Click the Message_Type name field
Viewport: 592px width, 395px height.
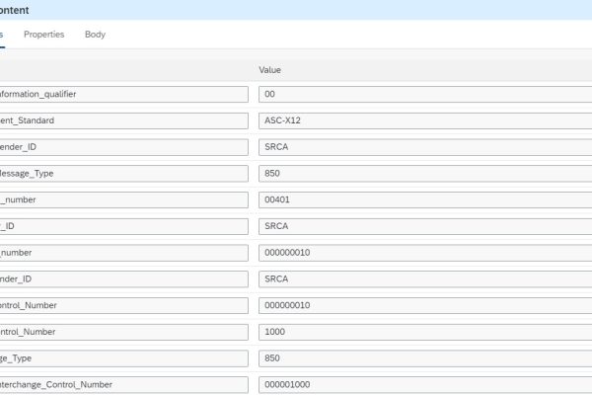[x=123, y=174]
